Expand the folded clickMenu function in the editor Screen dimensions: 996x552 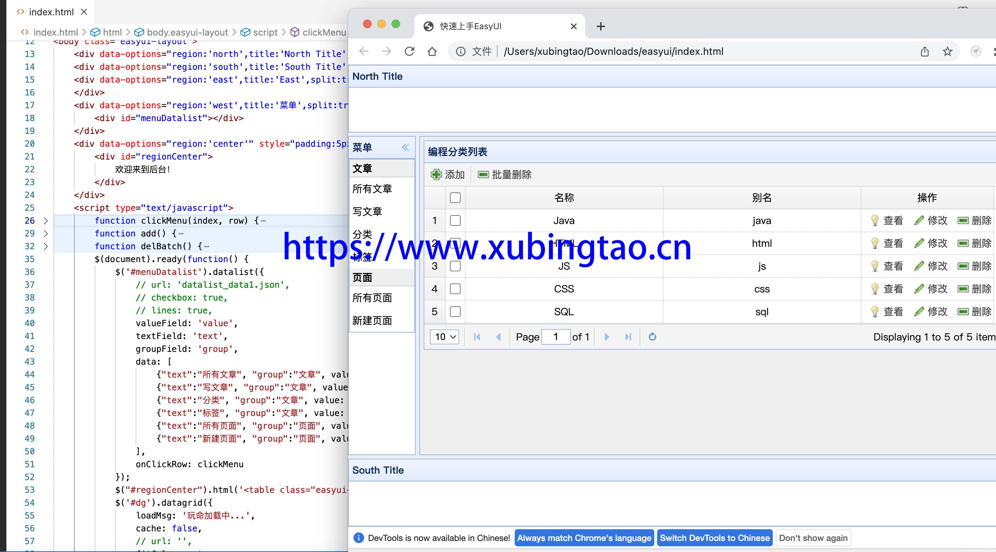pos(46,221)
